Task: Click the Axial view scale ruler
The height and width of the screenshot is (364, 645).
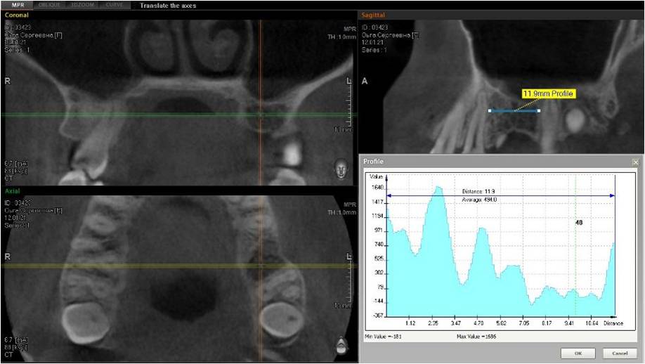Action: (349, 281)
